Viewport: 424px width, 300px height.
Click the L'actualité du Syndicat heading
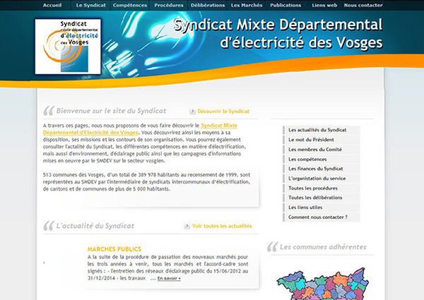95,226
